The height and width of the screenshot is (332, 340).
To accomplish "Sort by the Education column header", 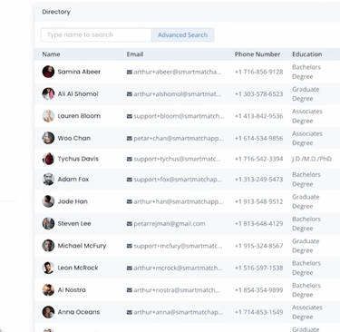I will (x=307, y=54).
